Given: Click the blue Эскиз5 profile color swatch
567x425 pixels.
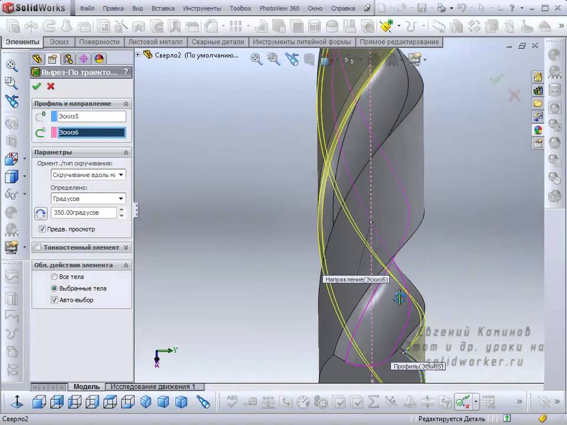Looking at the screenshot, I should click(x=54, y=116).
